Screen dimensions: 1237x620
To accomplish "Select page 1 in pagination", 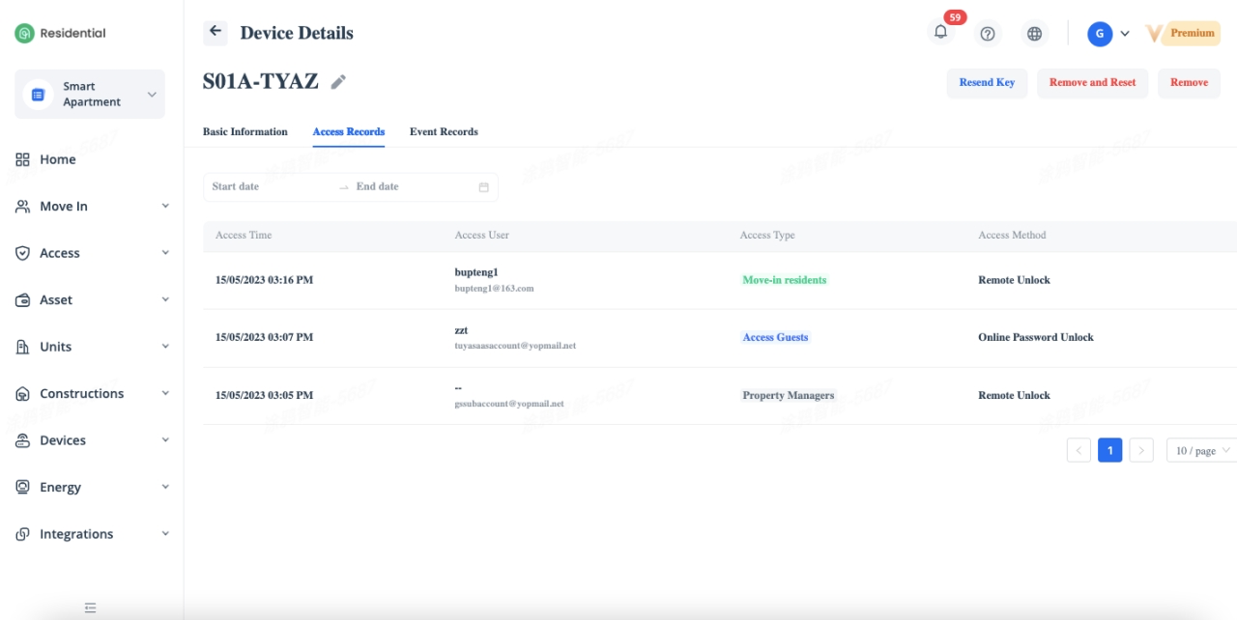I will point(1109,450).
